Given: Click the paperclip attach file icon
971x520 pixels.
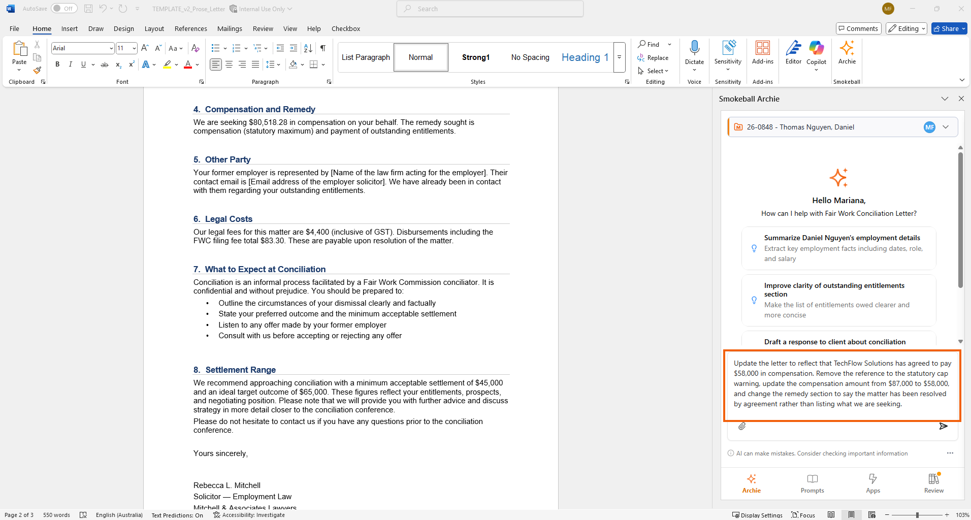Looking at the screenshot, I should 742,426.
